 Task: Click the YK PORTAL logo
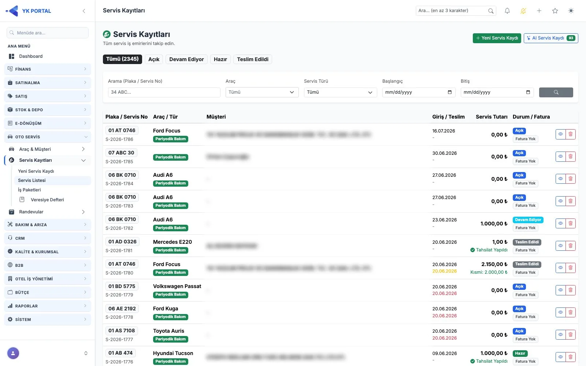click(x=29, y=11)
